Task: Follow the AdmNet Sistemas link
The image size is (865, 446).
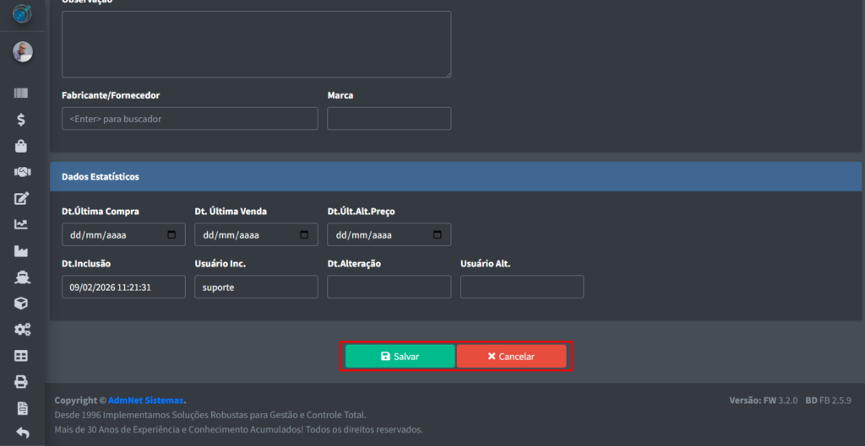Action: click(x=146, y=400)
